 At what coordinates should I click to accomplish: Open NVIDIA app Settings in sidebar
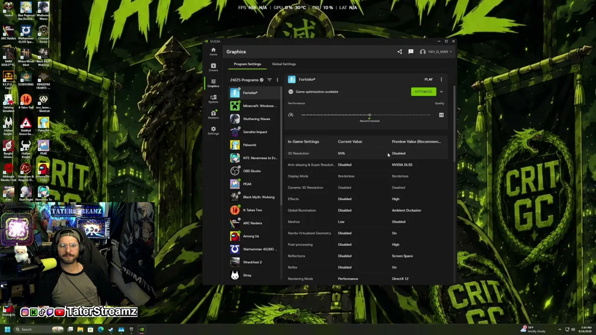click(x=213, y=130)
